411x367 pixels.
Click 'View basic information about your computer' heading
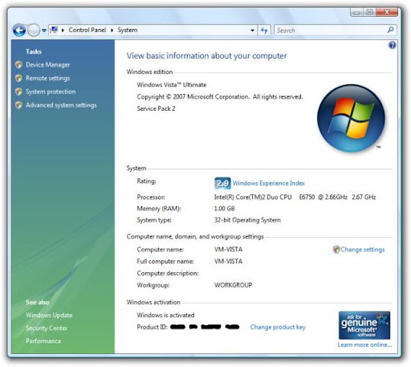click(206, 55)
